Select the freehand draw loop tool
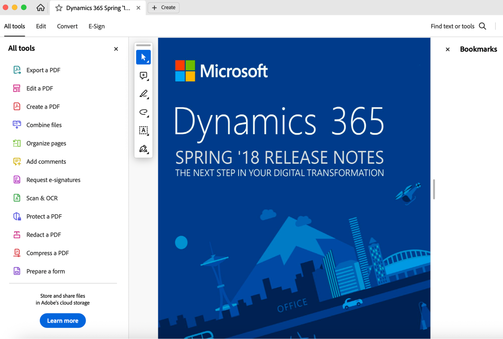This screenshot has width=503, height=339. [143, 112]
